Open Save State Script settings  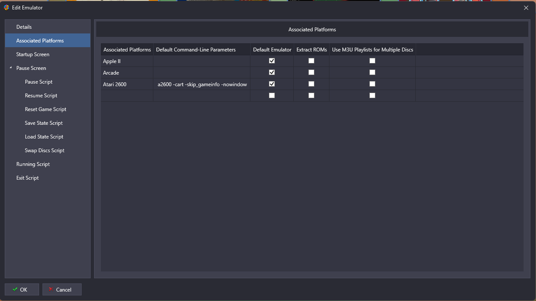48,123
